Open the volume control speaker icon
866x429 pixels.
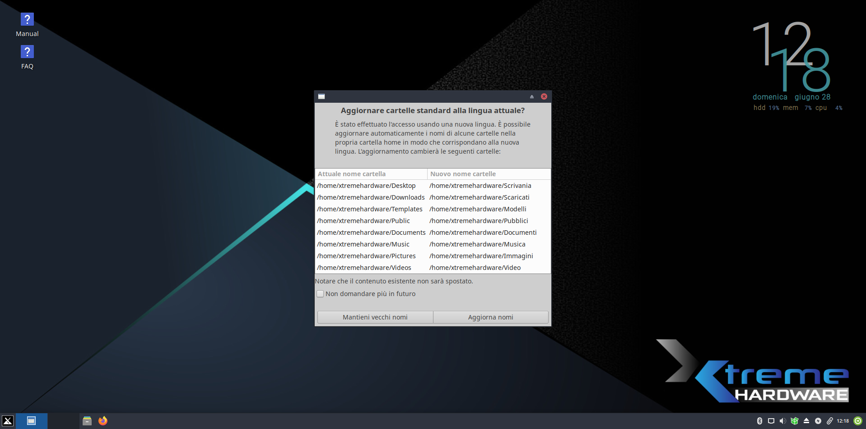[x=782, y=421]
